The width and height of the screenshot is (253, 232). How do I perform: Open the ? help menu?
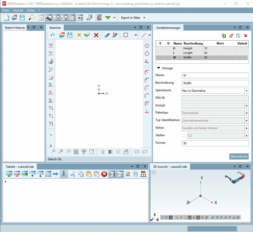tap(39, 10)
